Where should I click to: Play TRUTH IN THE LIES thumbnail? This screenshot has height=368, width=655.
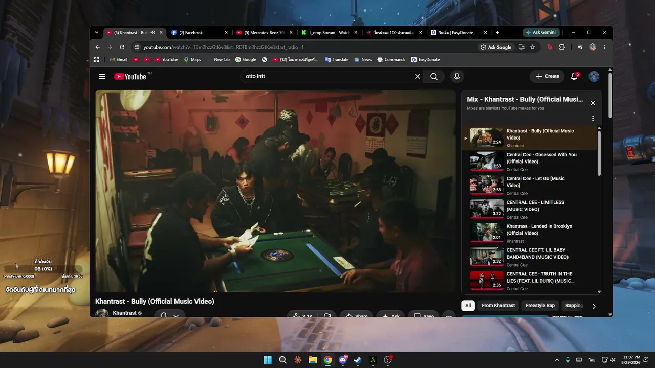tap(487, 281)
